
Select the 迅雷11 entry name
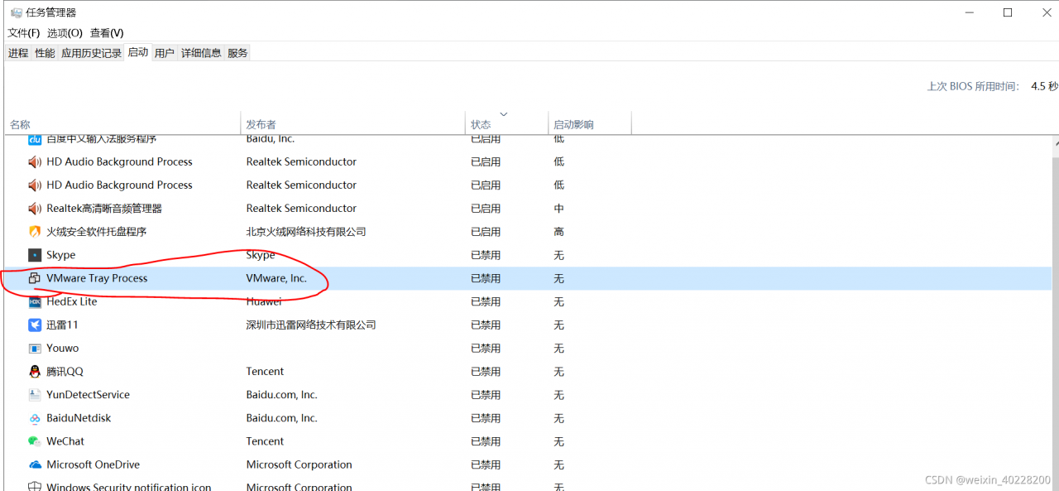click(62, 325)
